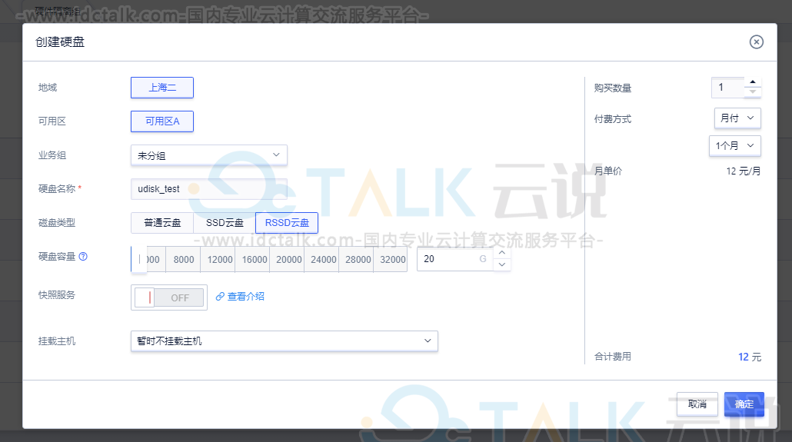Viewport: 792px width, 442px height.
Task: Choose SSD云盘 disk type
Action: pos(225,223)
